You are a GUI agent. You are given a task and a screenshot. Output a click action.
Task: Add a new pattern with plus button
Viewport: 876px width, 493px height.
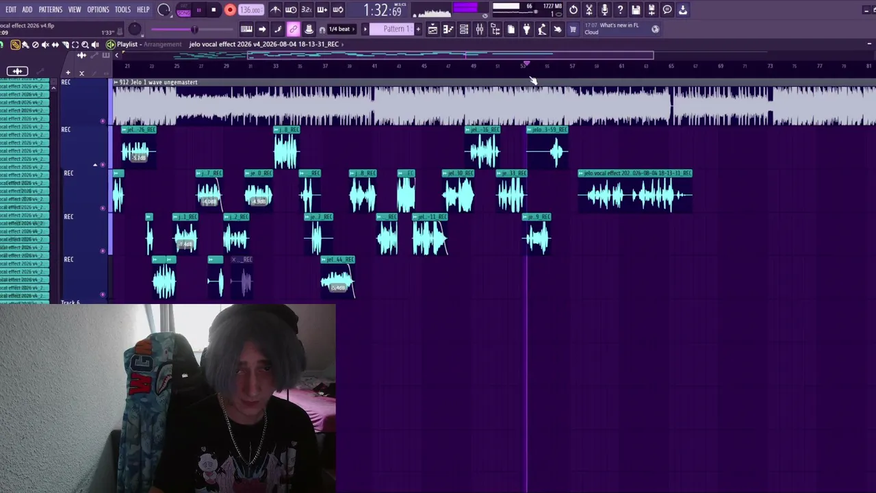point(418,29)
